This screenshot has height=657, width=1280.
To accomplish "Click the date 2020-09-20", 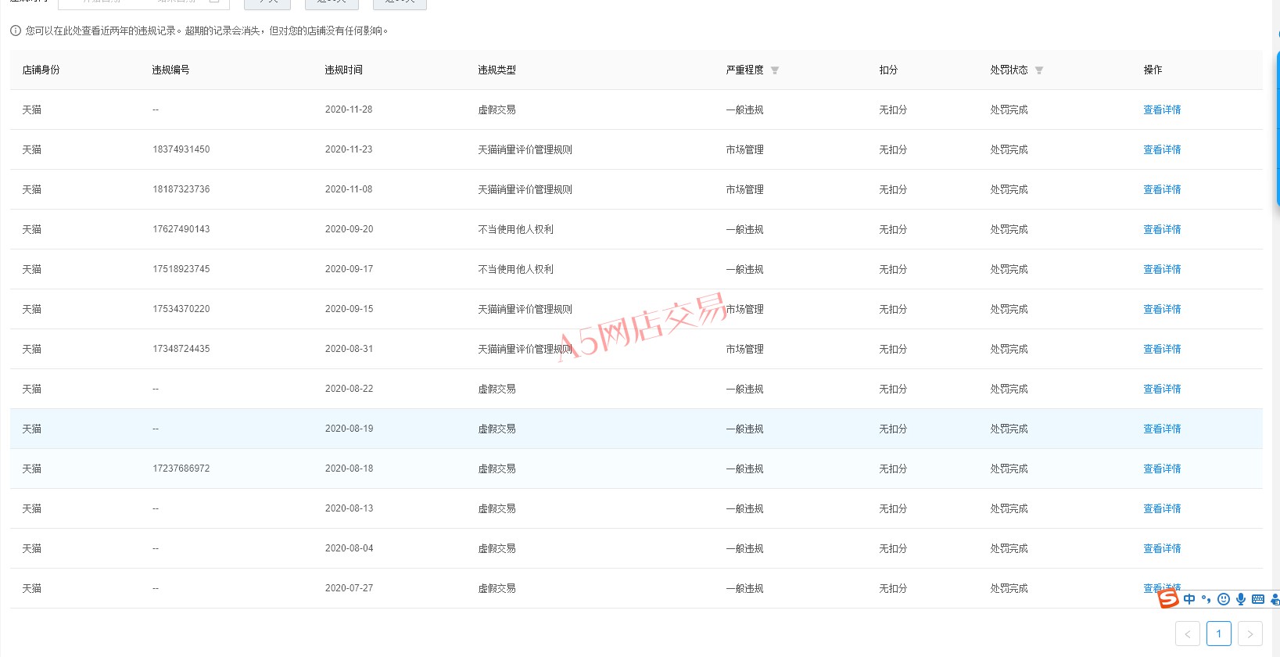I will point(350,229).
